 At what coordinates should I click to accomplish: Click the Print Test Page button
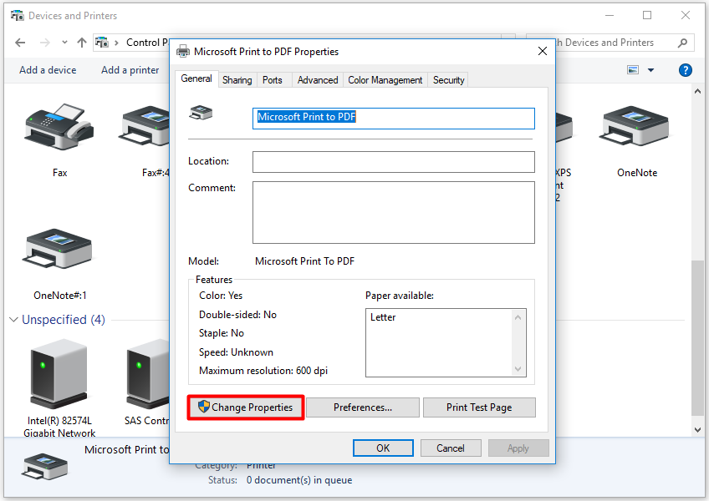pos(479,407)
